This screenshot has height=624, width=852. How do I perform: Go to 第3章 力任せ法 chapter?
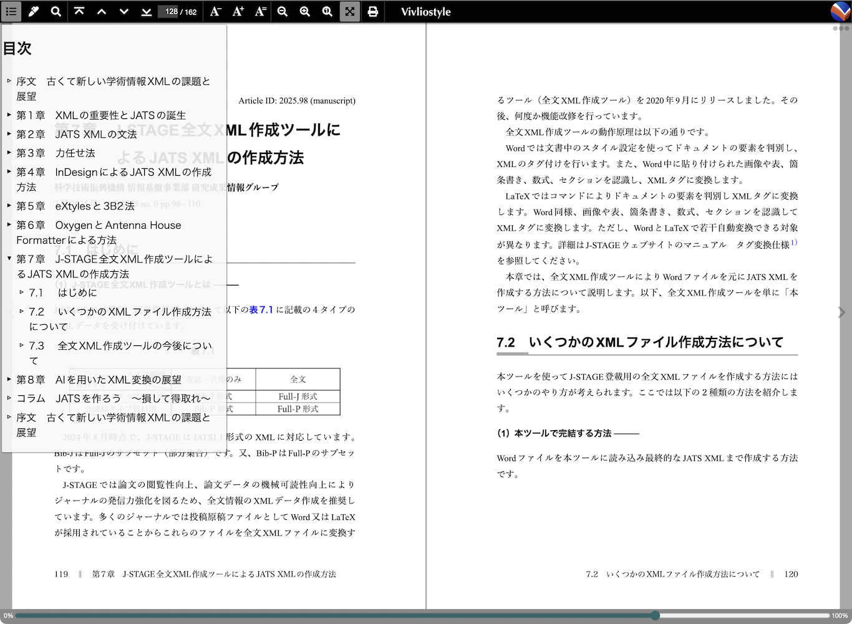point(56,153)
